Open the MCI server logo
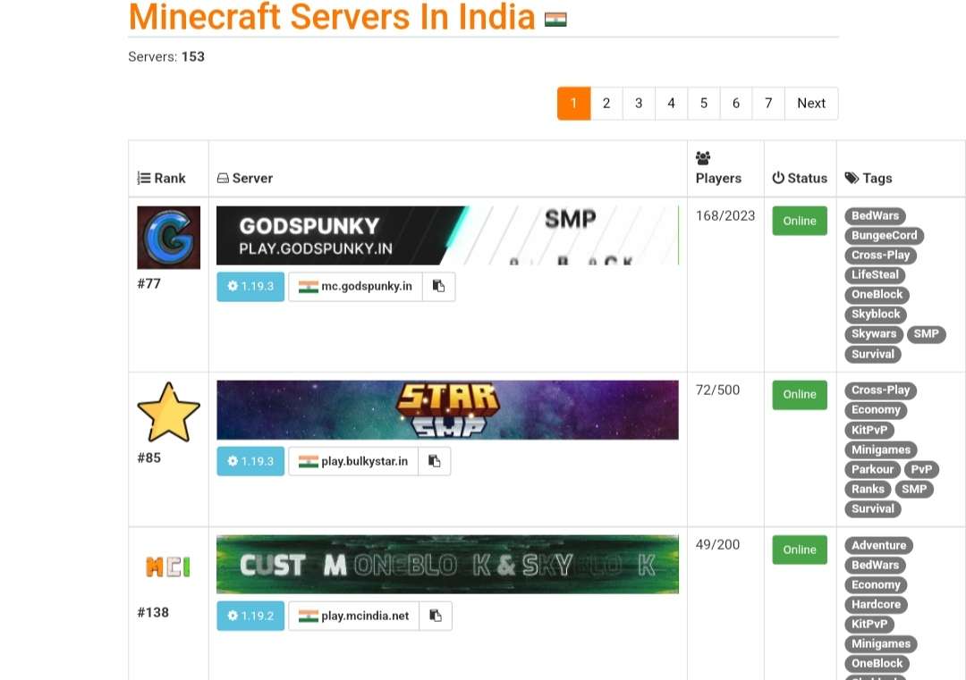This screenshot has height=680, width=966. click(x=168, y=567)
